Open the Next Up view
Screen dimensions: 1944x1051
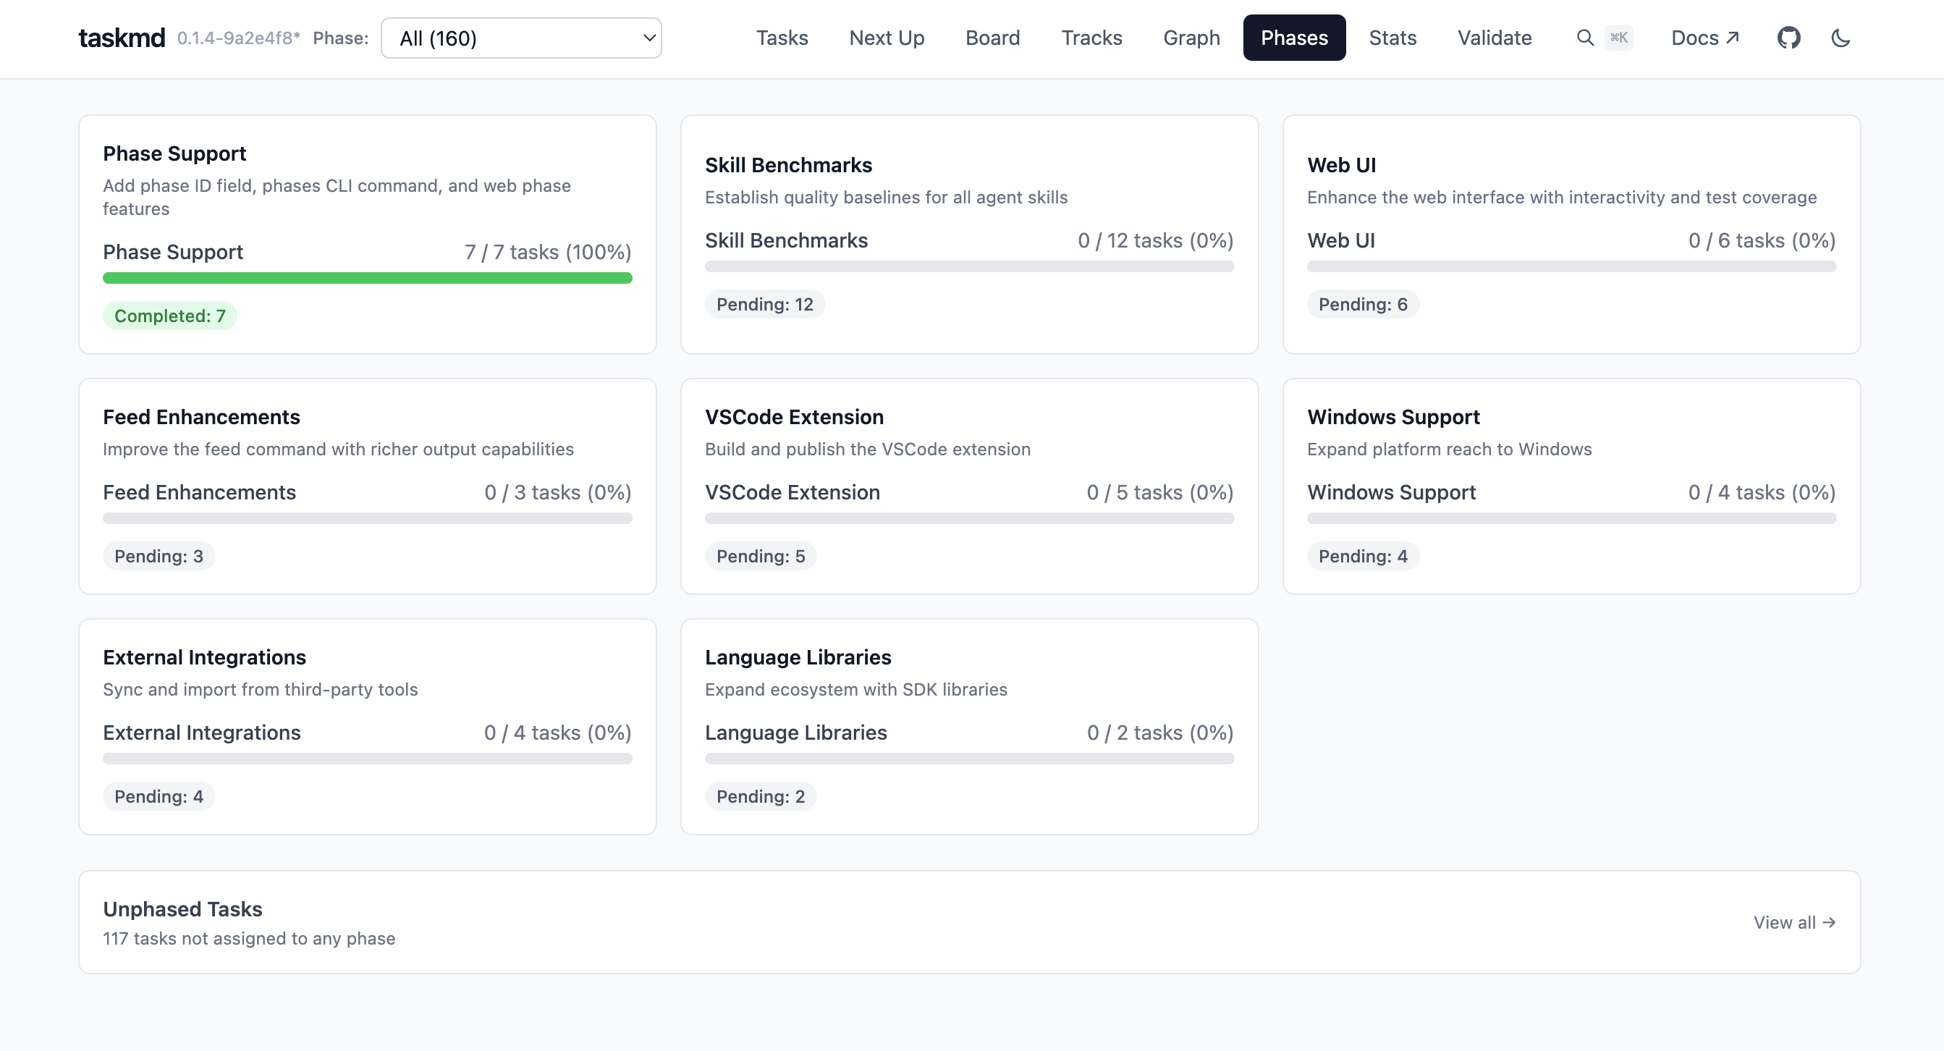(x=886, y=38)
